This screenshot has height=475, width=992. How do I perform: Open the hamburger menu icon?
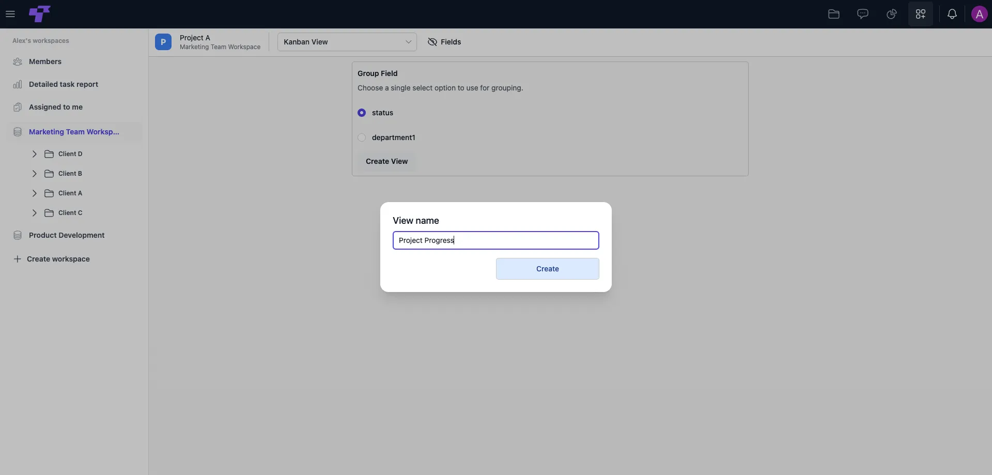tap(10, 14)
